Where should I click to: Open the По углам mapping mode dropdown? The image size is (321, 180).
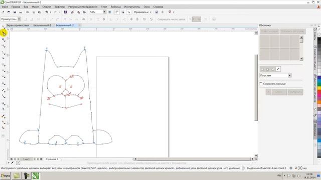(290, 75)
